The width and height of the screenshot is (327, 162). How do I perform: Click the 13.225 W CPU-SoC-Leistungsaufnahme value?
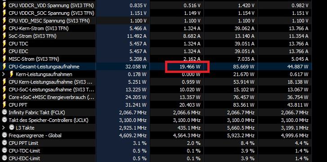tap(136, 90)
